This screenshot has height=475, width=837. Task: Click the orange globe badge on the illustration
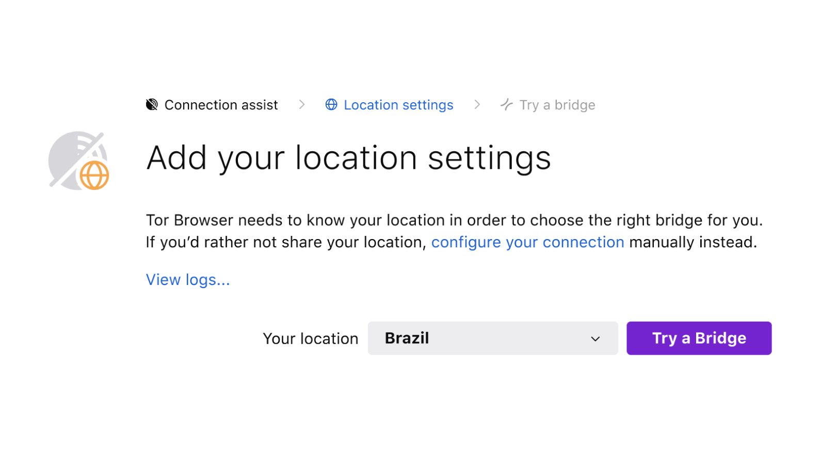coord(94,176)
